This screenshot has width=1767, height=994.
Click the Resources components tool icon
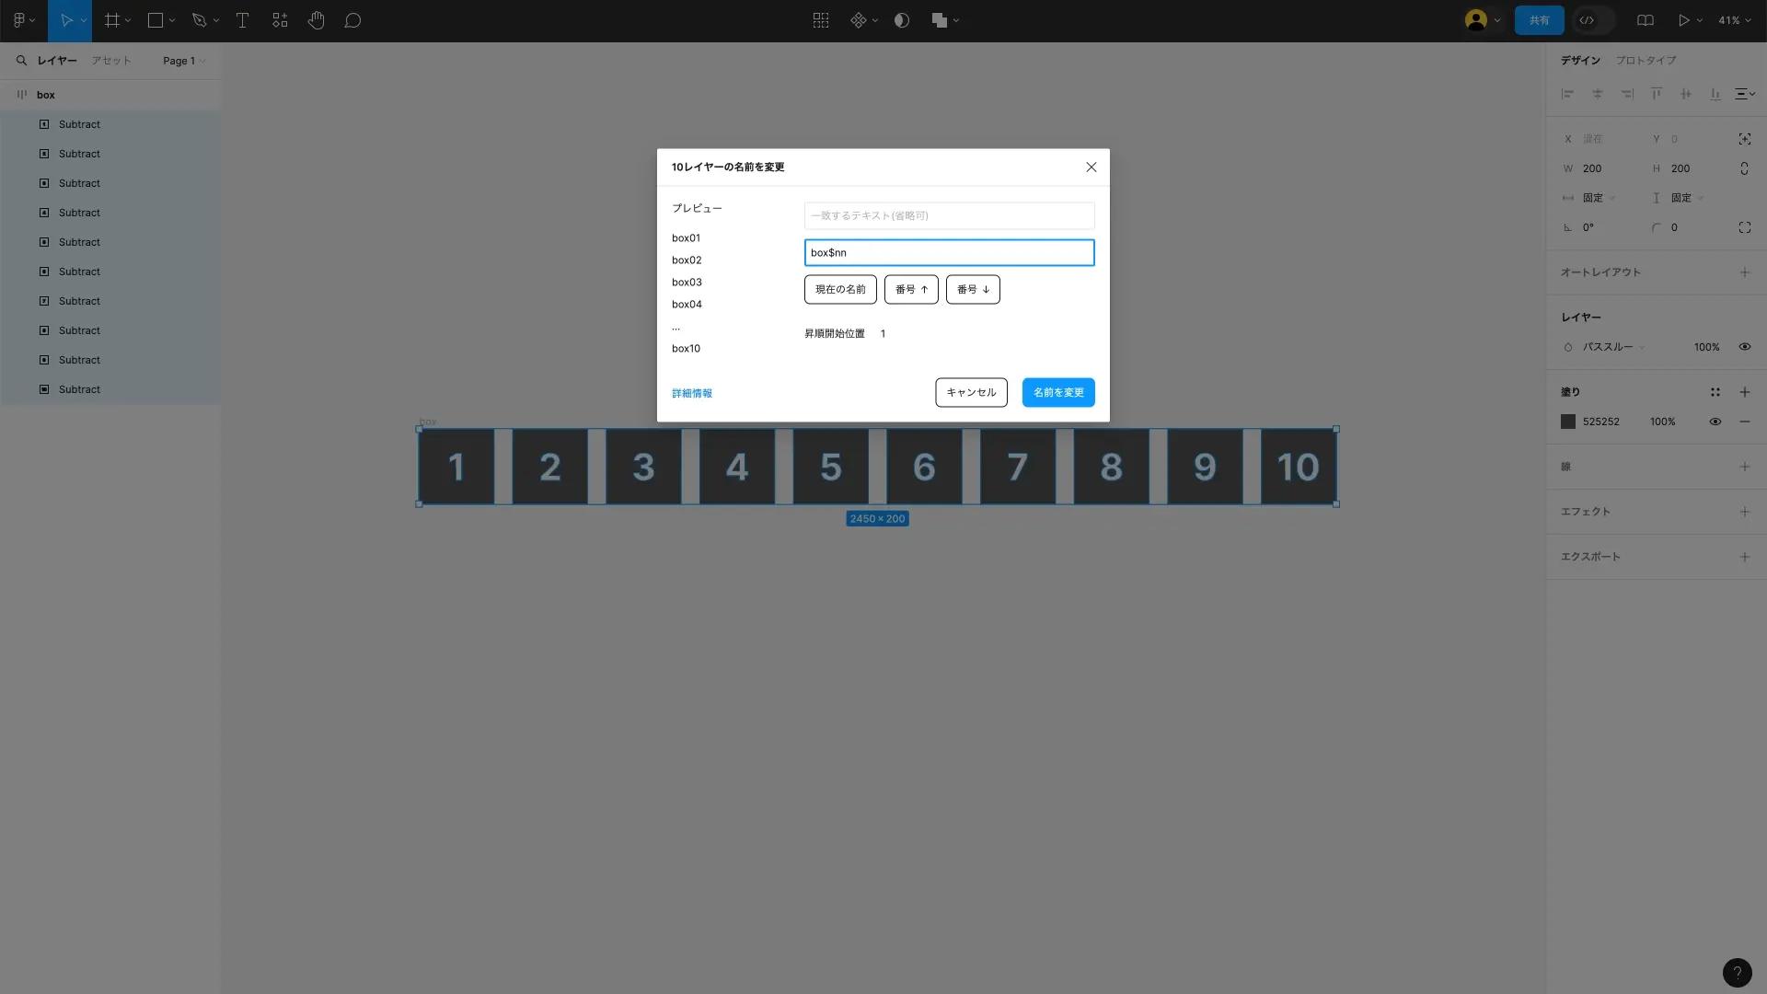280,20
